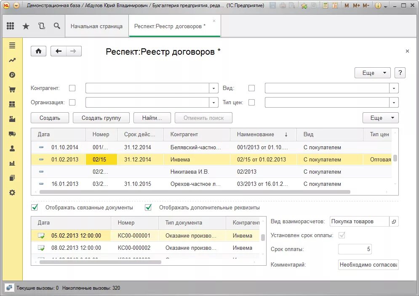Open the person payroll sidebar section

(x=12, y=149)
